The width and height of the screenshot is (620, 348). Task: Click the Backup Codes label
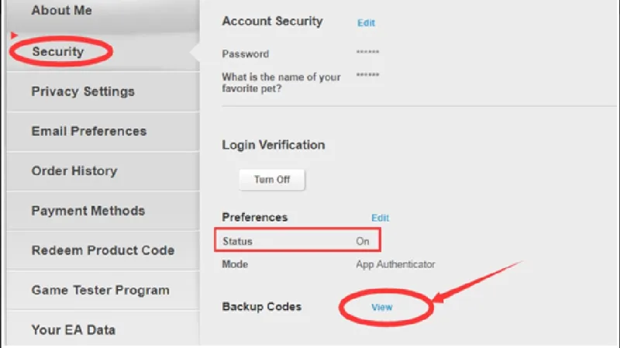(x=261, y=306)
